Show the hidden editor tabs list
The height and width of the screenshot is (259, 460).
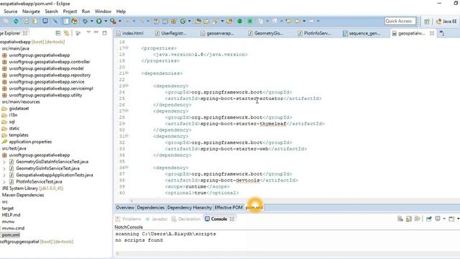coord(441,34)
